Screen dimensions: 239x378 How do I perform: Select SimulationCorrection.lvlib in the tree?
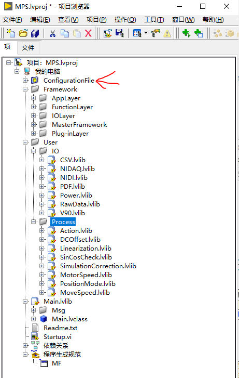click(99, 266)
